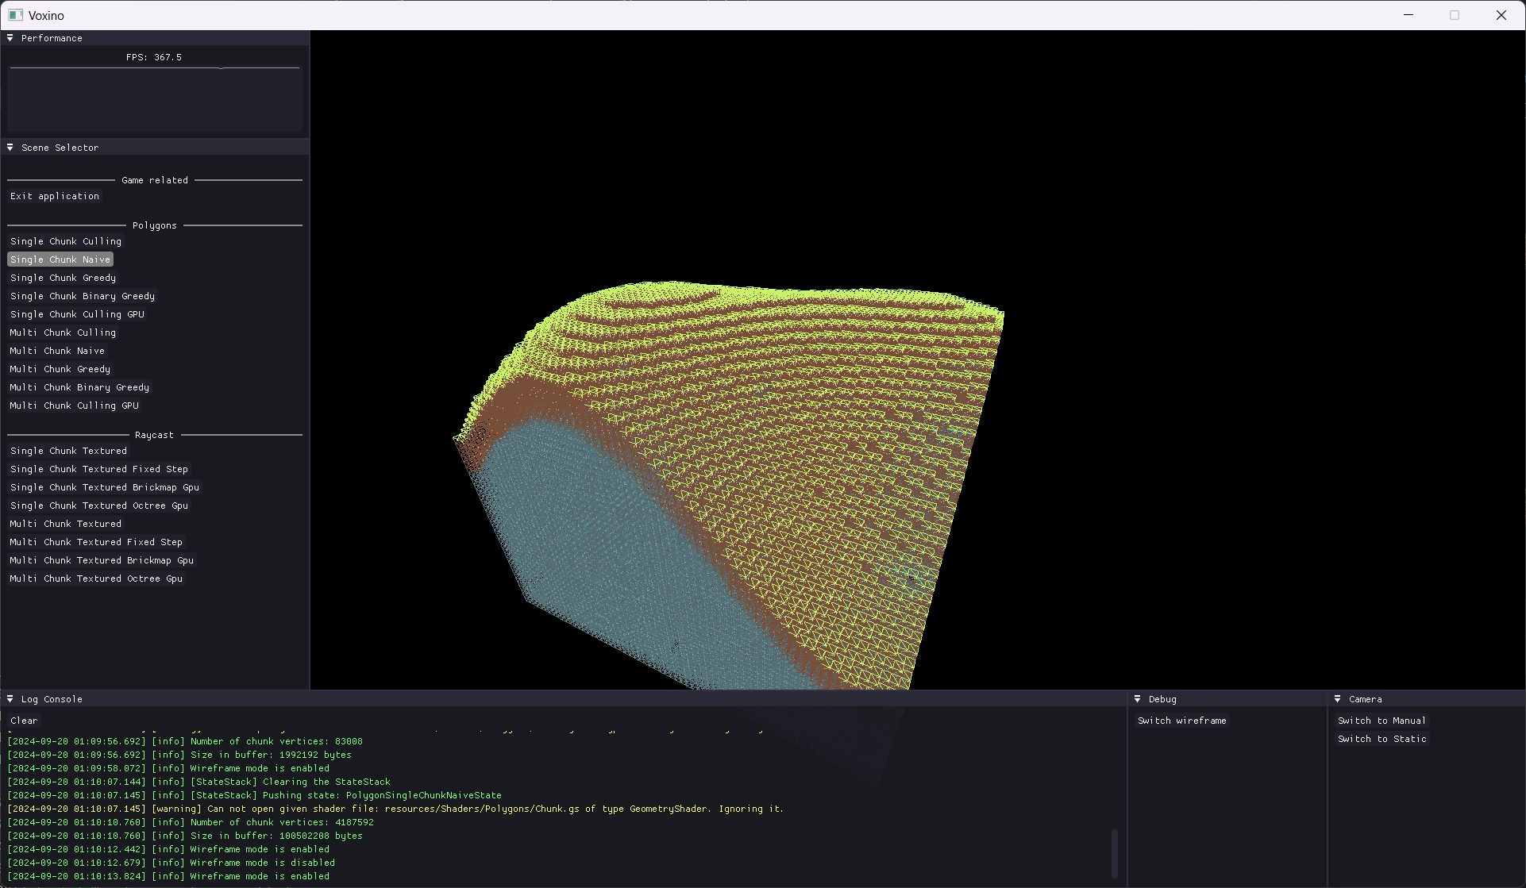Click the FPS performance graph
This screenshot has height=888, width=1526.
point(155,99)
